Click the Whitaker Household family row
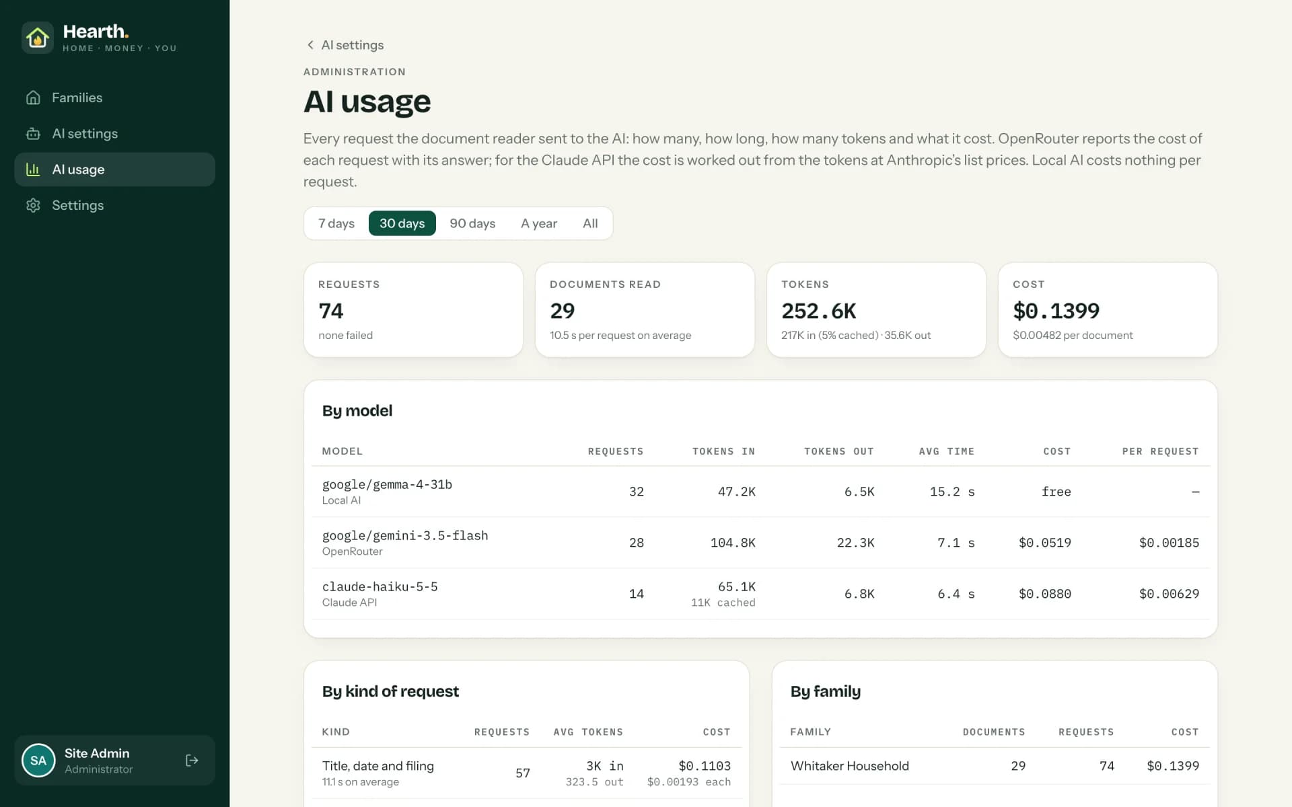 pyautogui.click(x=995, y=766)
